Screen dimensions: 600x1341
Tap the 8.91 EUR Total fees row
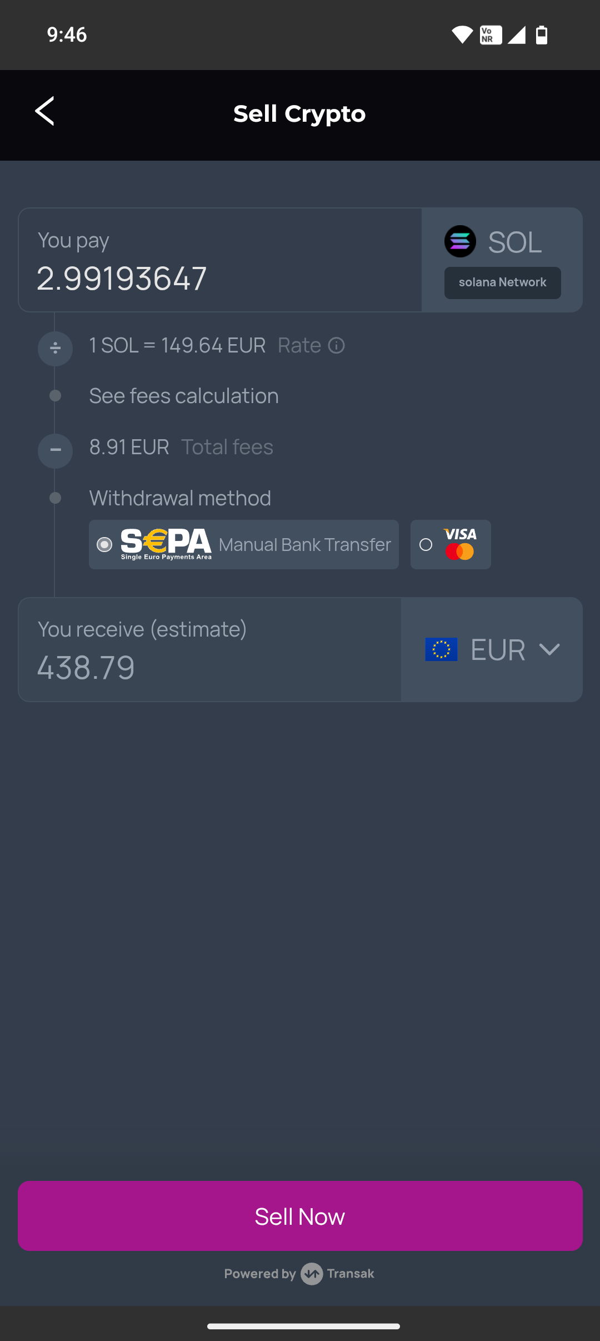click(x=181, y=448)
